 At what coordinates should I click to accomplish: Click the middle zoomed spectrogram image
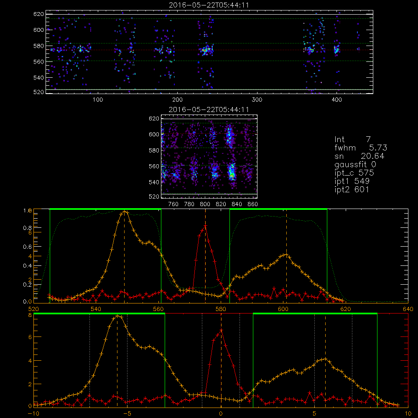209,156
